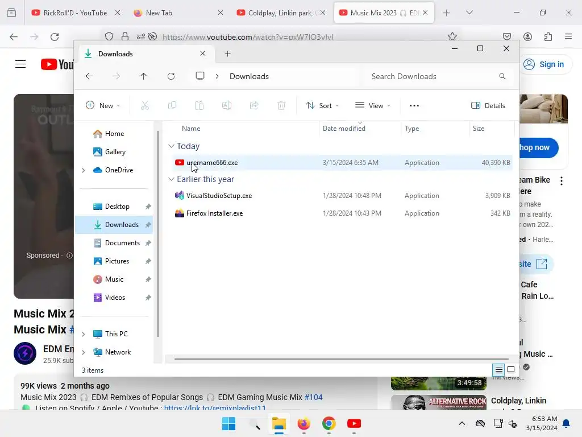Refresh the Downloads folder view

click(171, 76)
